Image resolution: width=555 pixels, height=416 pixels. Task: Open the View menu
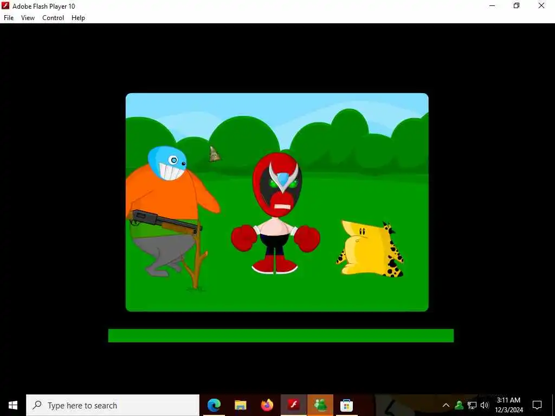[x=28, y=18]
